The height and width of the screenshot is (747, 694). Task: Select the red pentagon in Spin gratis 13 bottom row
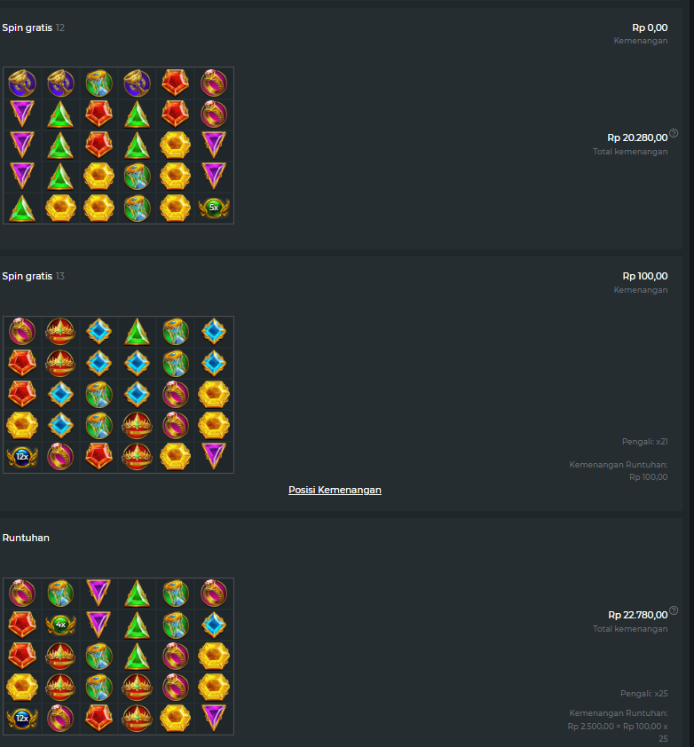pyautogui.click(x=99, y=456)
